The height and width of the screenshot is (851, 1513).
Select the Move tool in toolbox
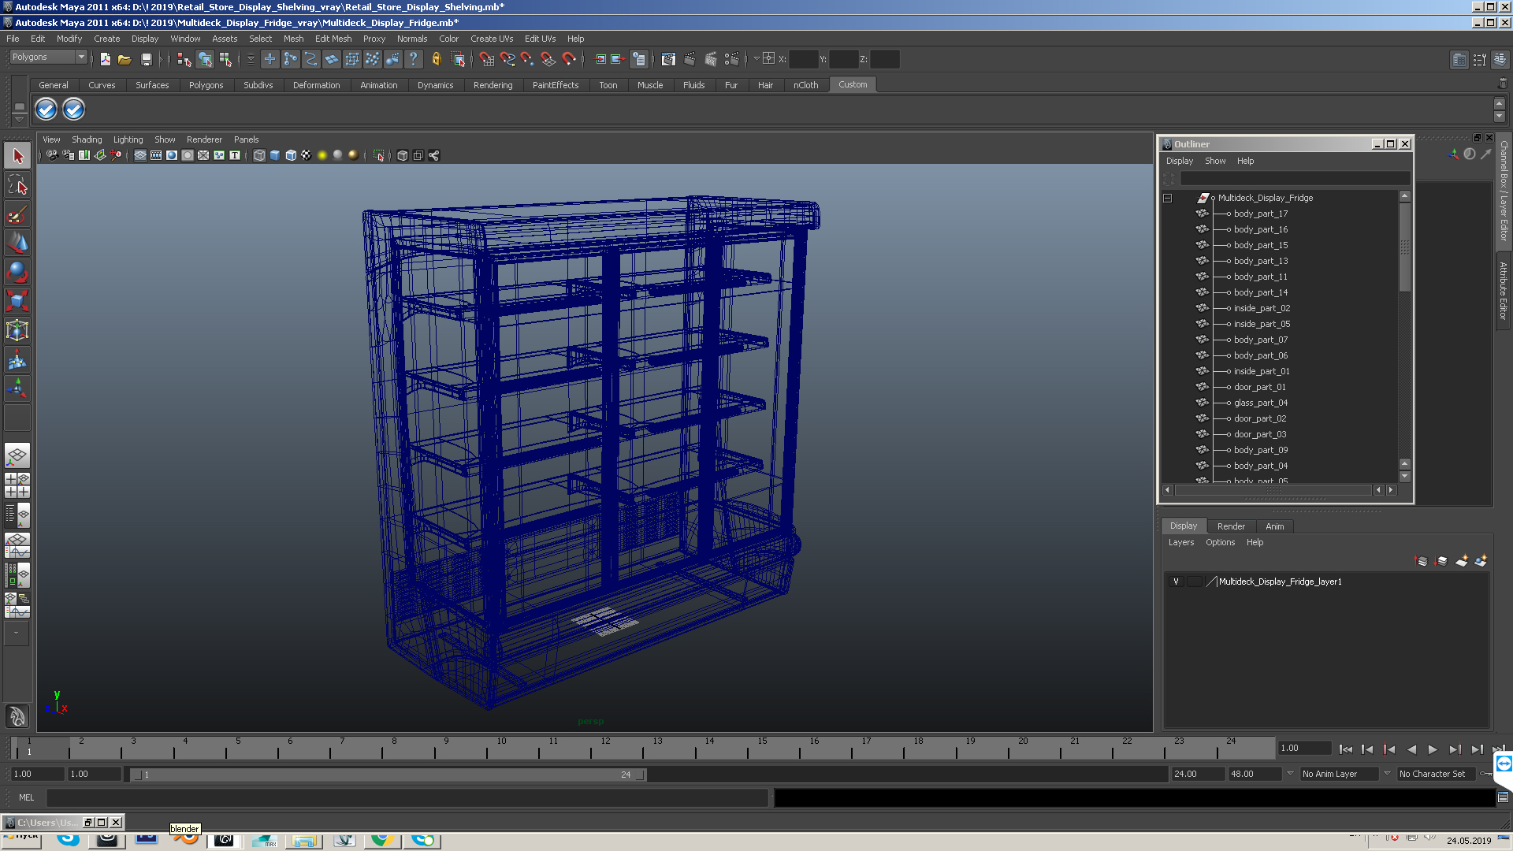17,243
